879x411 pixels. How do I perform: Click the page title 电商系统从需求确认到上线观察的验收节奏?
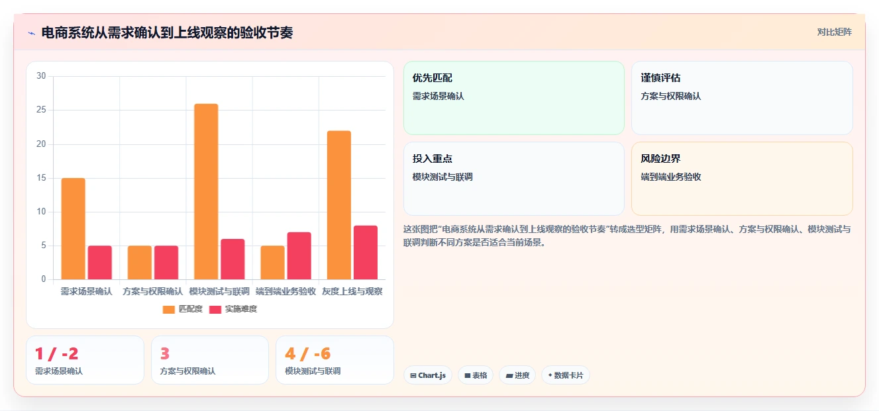coord(167,32)
